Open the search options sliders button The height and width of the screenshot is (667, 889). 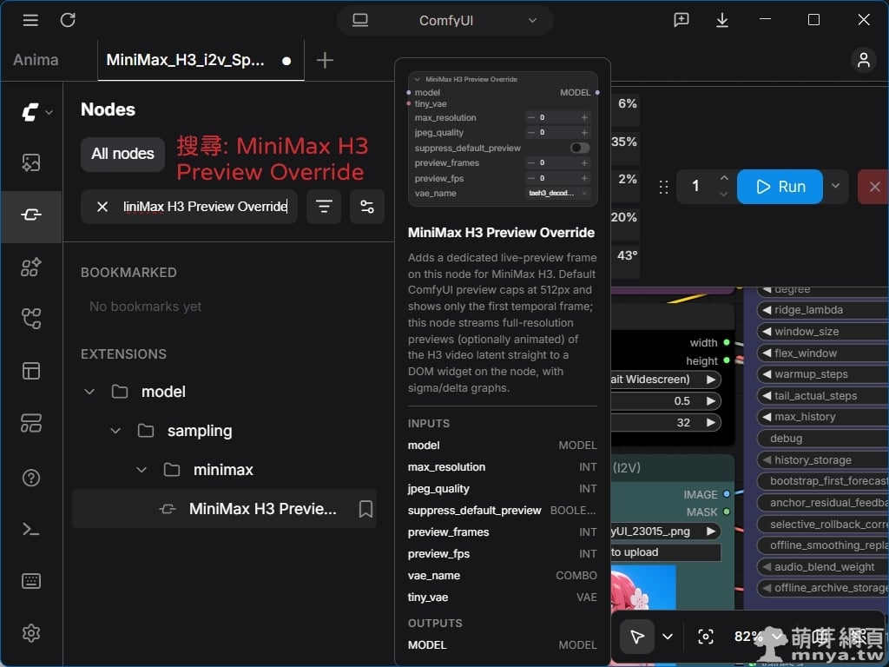pyautogui.click(x=367, y=207)
